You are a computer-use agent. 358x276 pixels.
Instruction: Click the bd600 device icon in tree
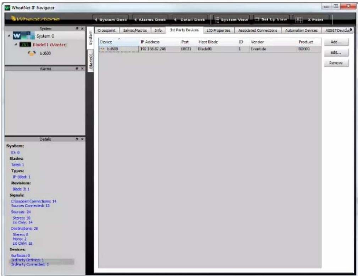32,53
